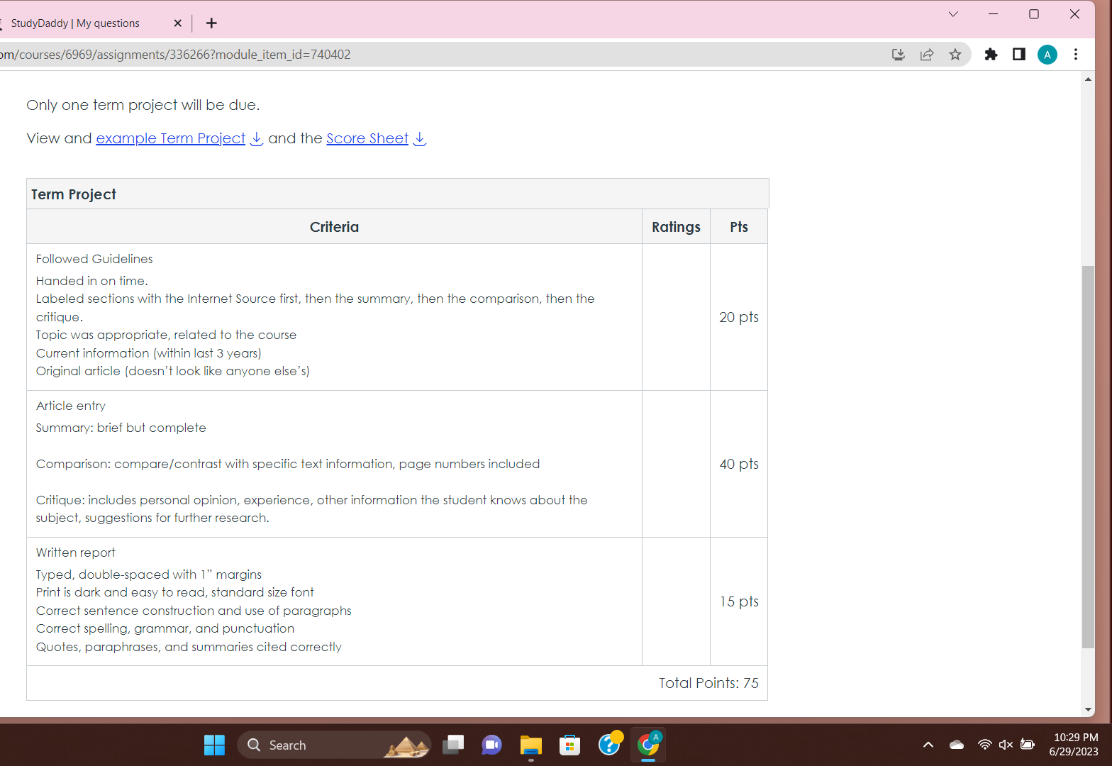Open Chrome's three-dot menu
Screen dimensions: 1112x766
click(x=1076, y=55)
